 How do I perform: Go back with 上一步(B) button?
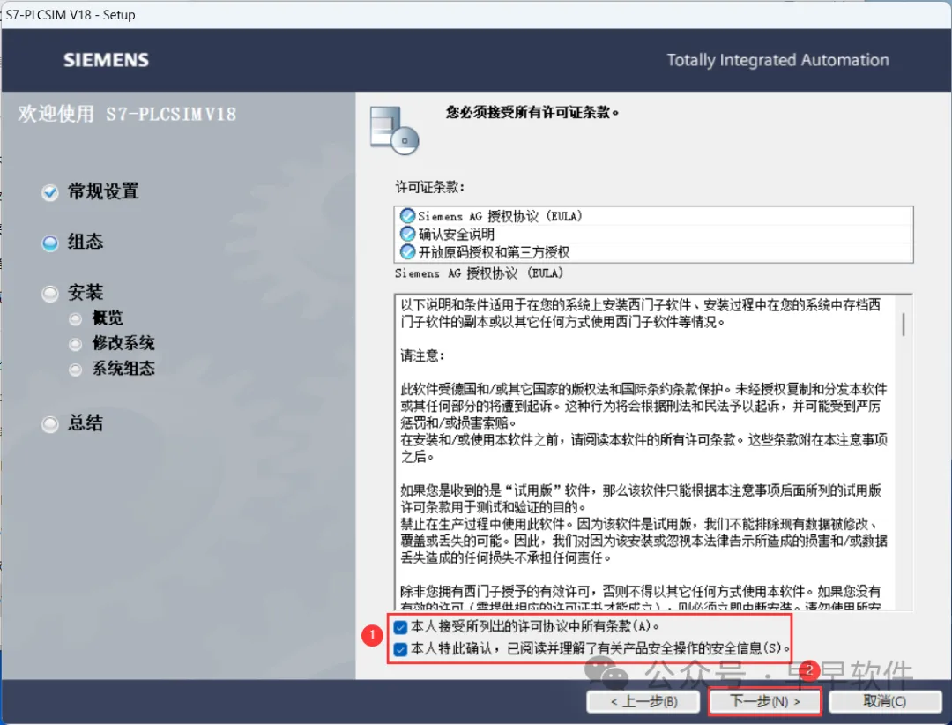click(x=643, y=702)
